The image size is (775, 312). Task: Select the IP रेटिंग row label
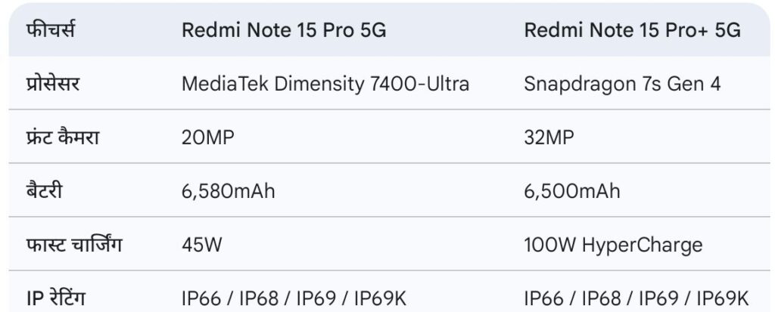click(x=55, y=298)
